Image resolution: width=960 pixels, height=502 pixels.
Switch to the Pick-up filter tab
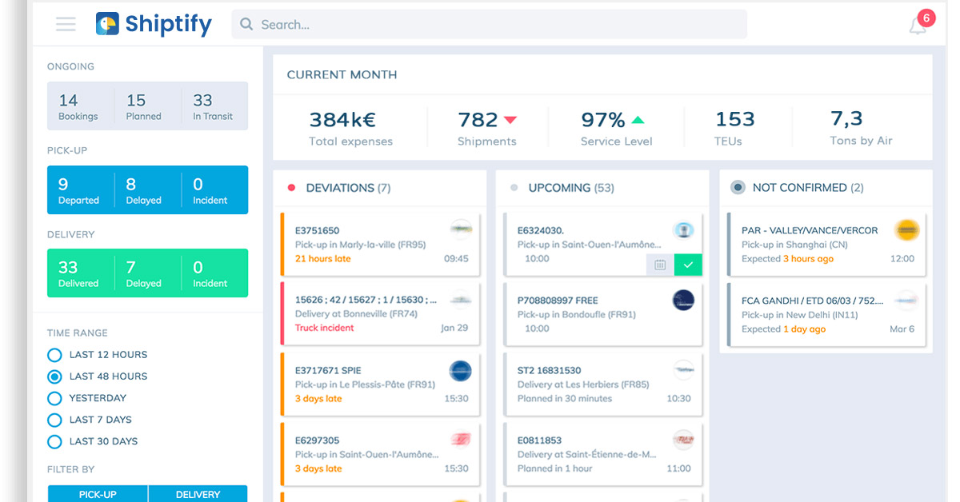point(98,494)
